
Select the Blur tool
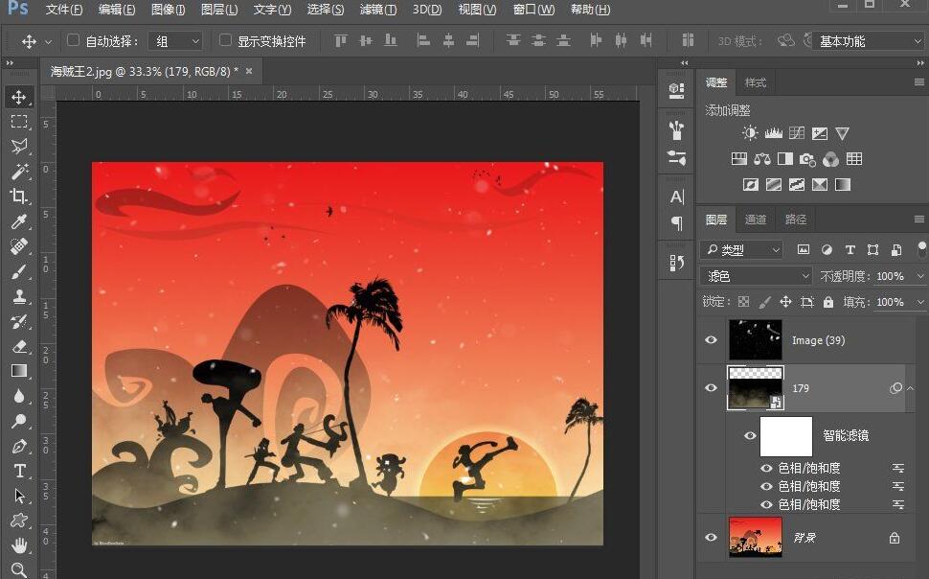(x=19, y=396)
